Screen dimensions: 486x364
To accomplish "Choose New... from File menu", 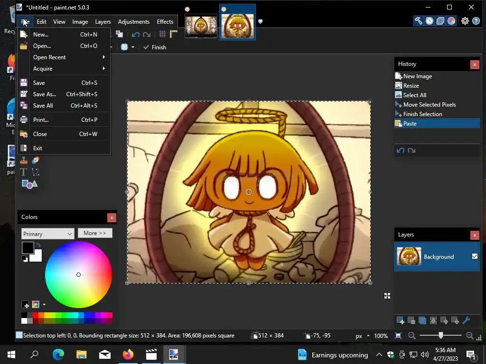I will pyautogui.click(x=64, y=34).
